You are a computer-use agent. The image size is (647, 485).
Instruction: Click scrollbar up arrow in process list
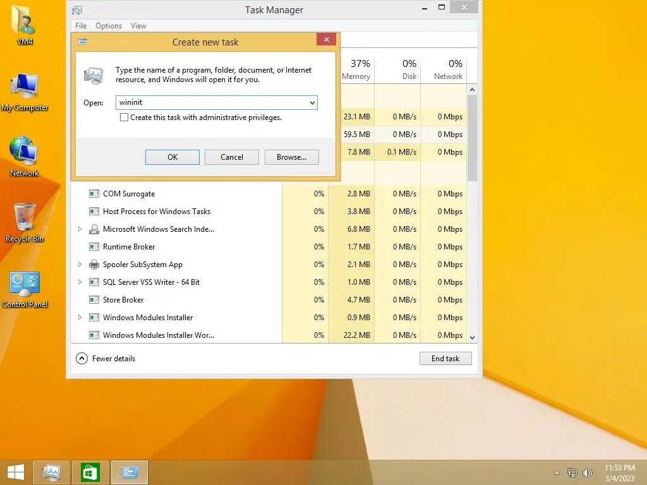[x=473, y=90]
